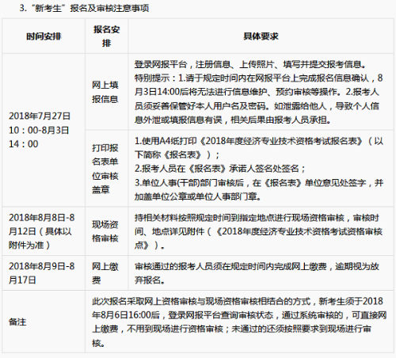Click the 备注 label cell
The image size is (396, 358).
tap(17, 322)
